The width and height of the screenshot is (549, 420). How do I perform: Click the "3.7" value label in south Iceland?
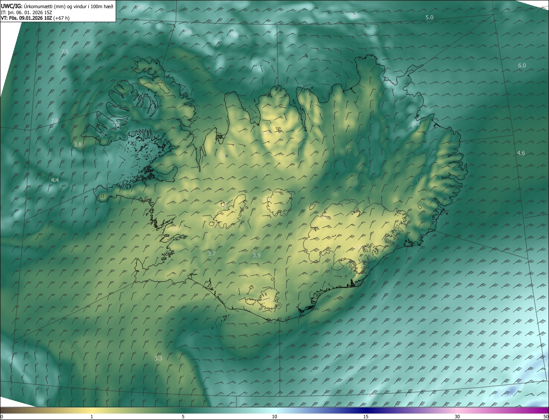coord(211,254)
